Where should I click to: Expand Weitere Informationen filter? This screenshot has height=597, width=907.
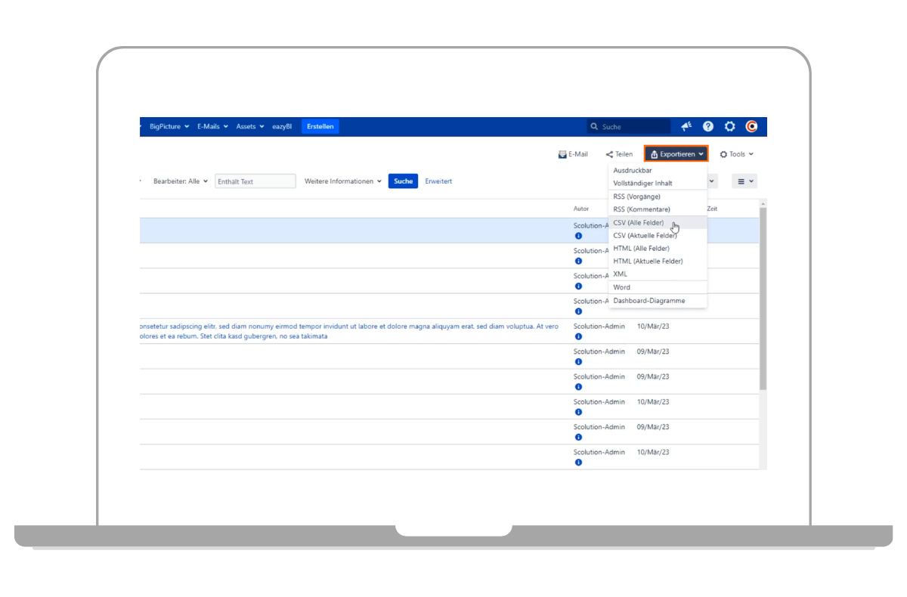342,181
